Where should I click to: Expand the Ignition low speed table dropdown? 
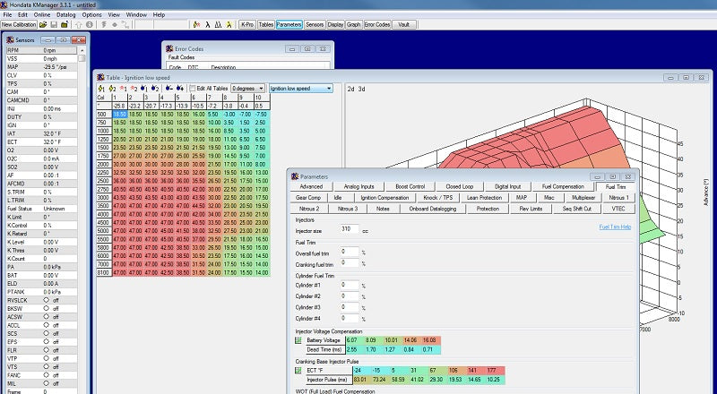click(300, 89)
